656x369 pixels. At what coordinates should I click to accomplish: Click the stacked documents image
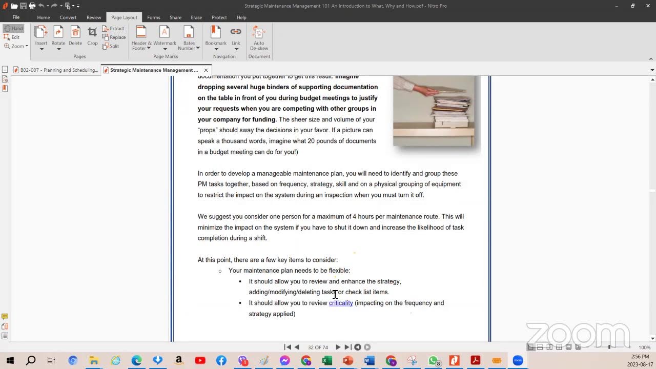click(x=434, y=111)
